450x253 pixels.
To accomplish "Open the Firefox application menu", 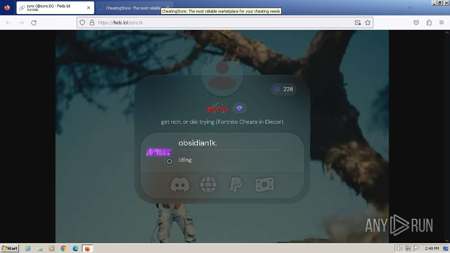I will point(442,22).
